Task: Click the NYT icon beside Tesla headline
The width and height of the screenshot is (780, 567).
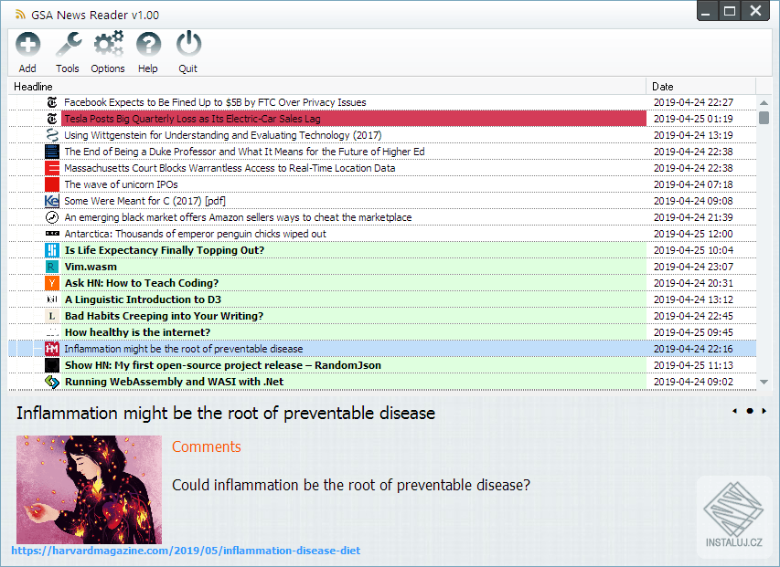Action: (x=52, y=119)
